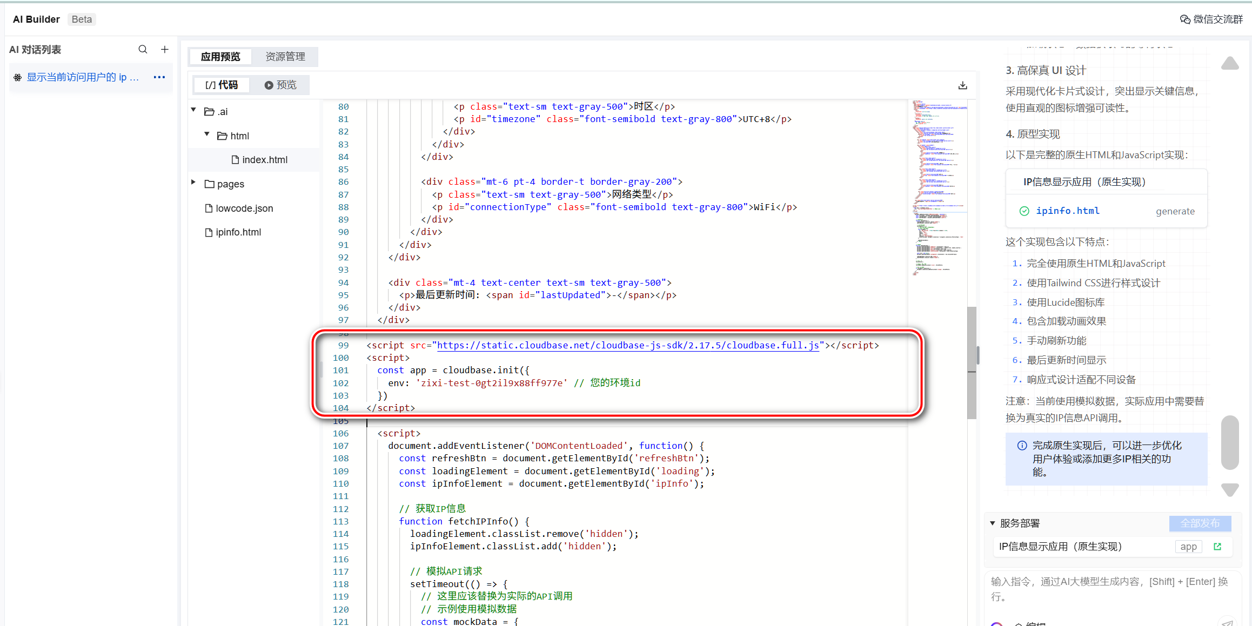Click the Beta badge next to AI Builder

coord(82,19)
